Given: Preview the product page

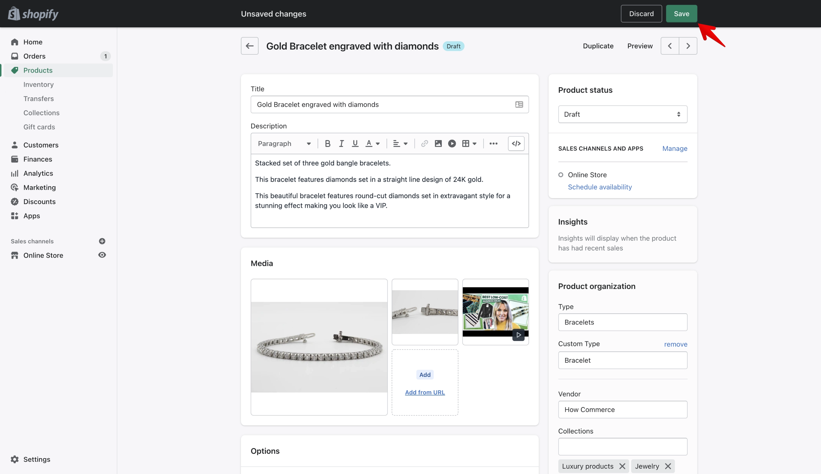Looking at the screenshot, I should pos(640,46).
